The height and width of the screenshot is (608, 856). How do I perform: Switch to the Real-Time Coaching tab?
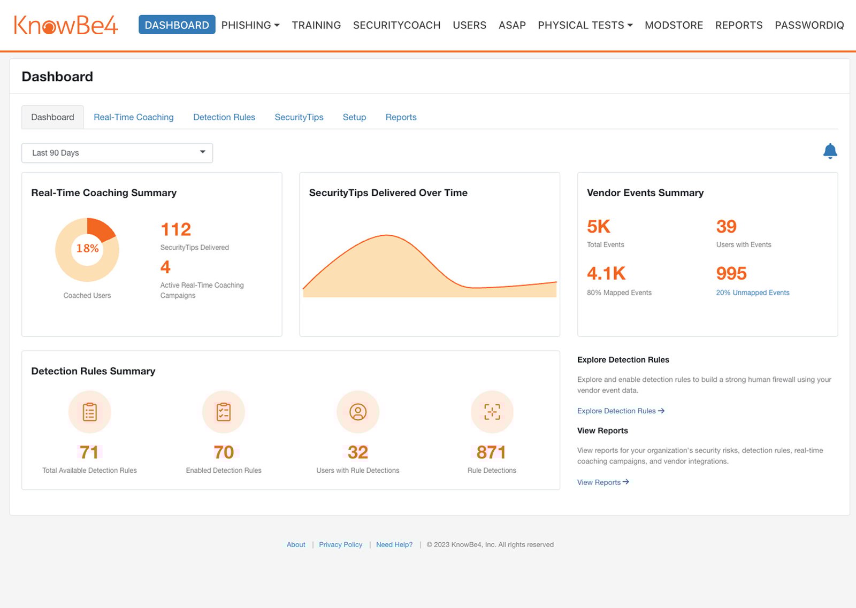[133, 117]
